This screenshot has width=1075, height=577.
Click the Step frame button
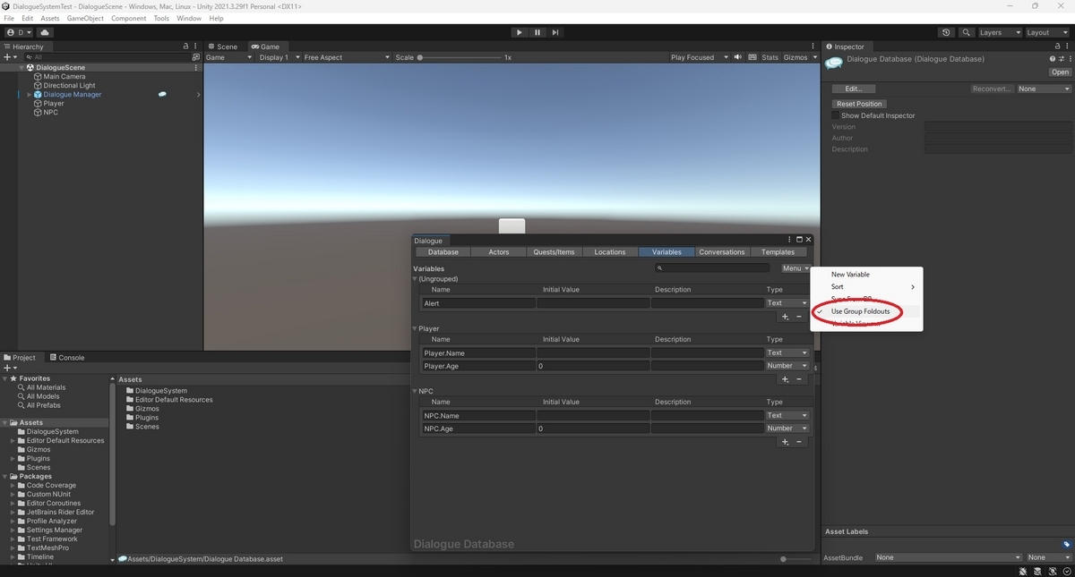coord(555,32)
